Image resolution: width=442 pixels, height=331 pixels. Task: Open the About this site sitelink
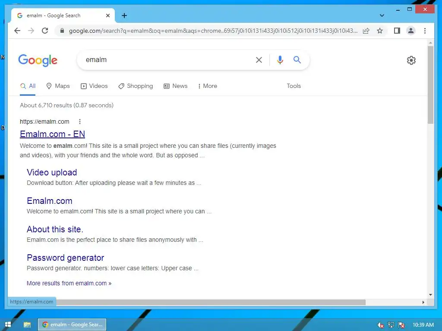tap(55, 229)
